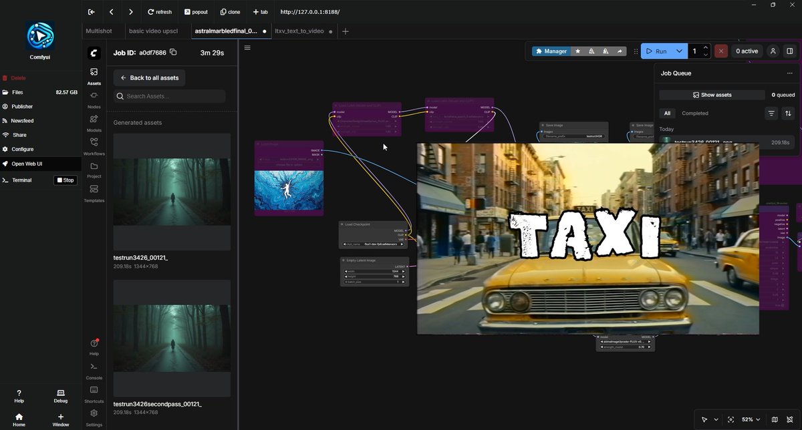Viewport: 802px width, 430px height.
Task: Open the Models sidebar panel
Action: point(94,123)
